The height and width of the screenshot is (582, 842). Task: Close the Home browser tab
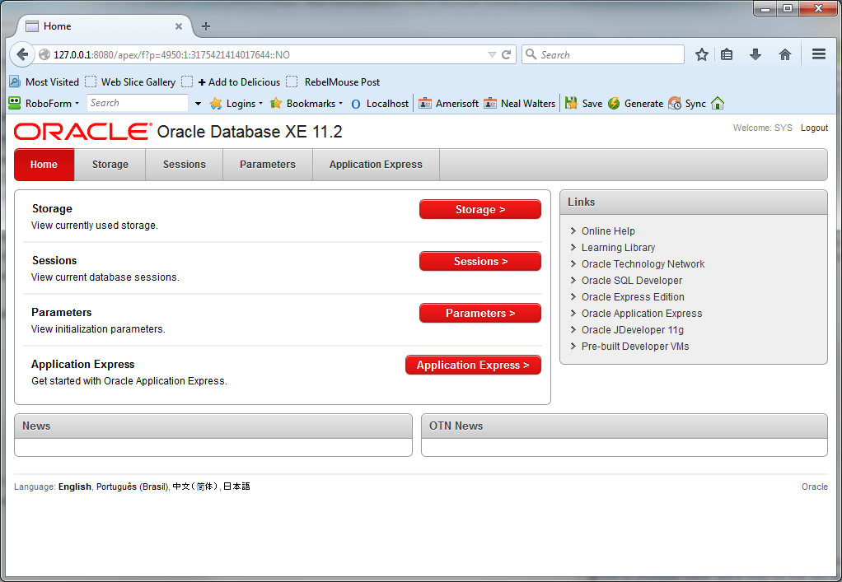(178, 26)
